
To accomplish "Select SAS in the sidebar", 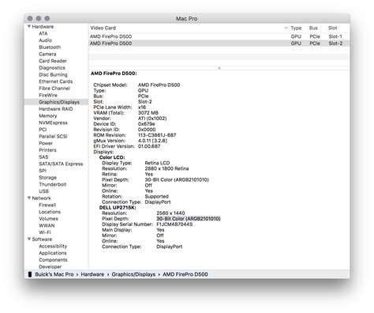I will click(x=43, y=156).
